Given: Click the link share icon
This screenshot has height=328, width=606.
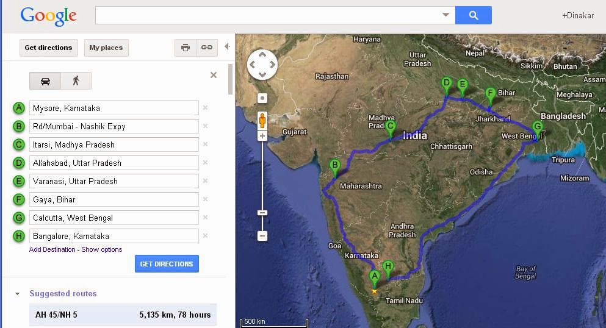Looking at the screenshot, I should [x=207, y=48].
